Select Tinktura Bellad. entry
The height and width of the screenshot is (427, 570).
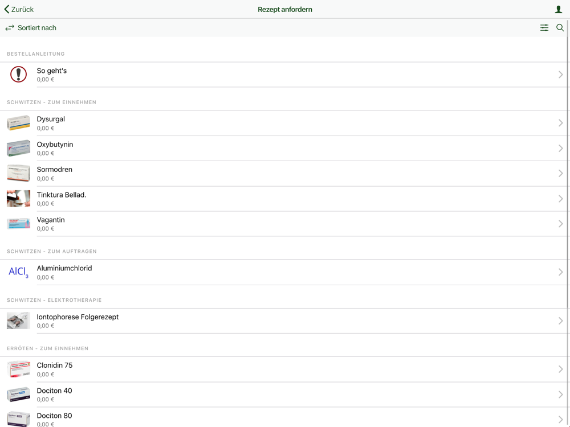[x=285, y=199]
